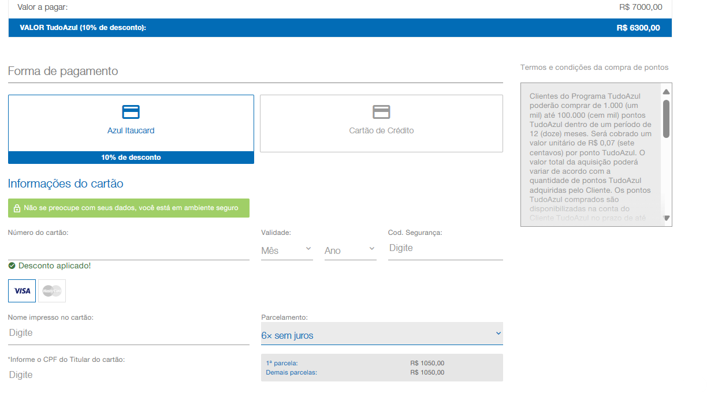Open the Mês expiry month dropdown
Image resolution: width=707 pixels, height=393 pixels.
click(287, 250)
